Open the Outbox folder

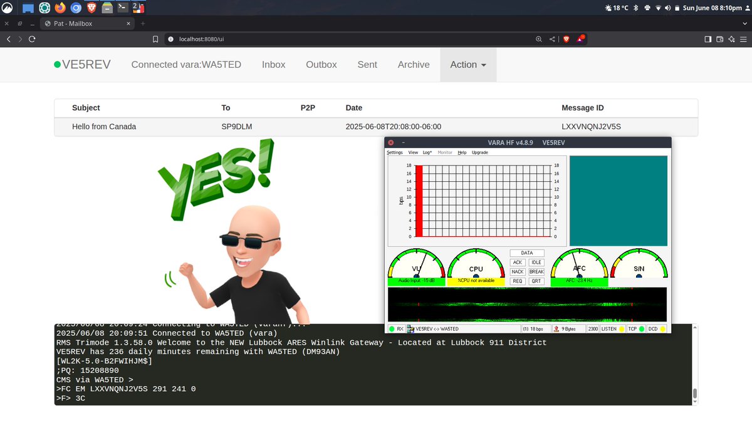[321, 65]
